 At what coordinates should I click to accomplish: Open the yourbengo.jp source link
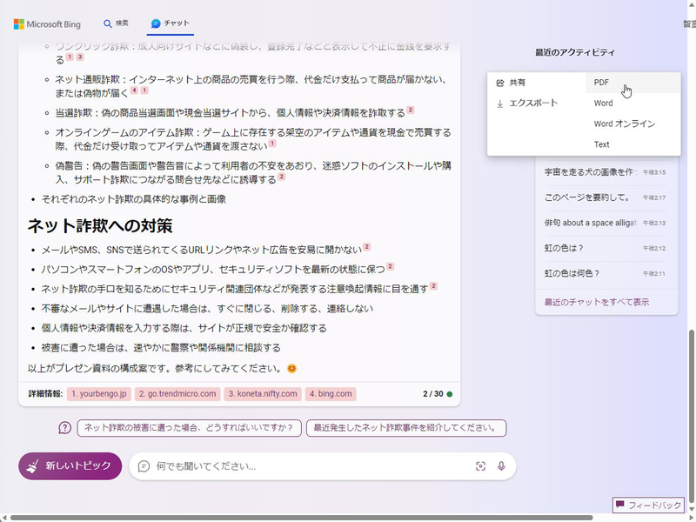(x=99, y=394)
